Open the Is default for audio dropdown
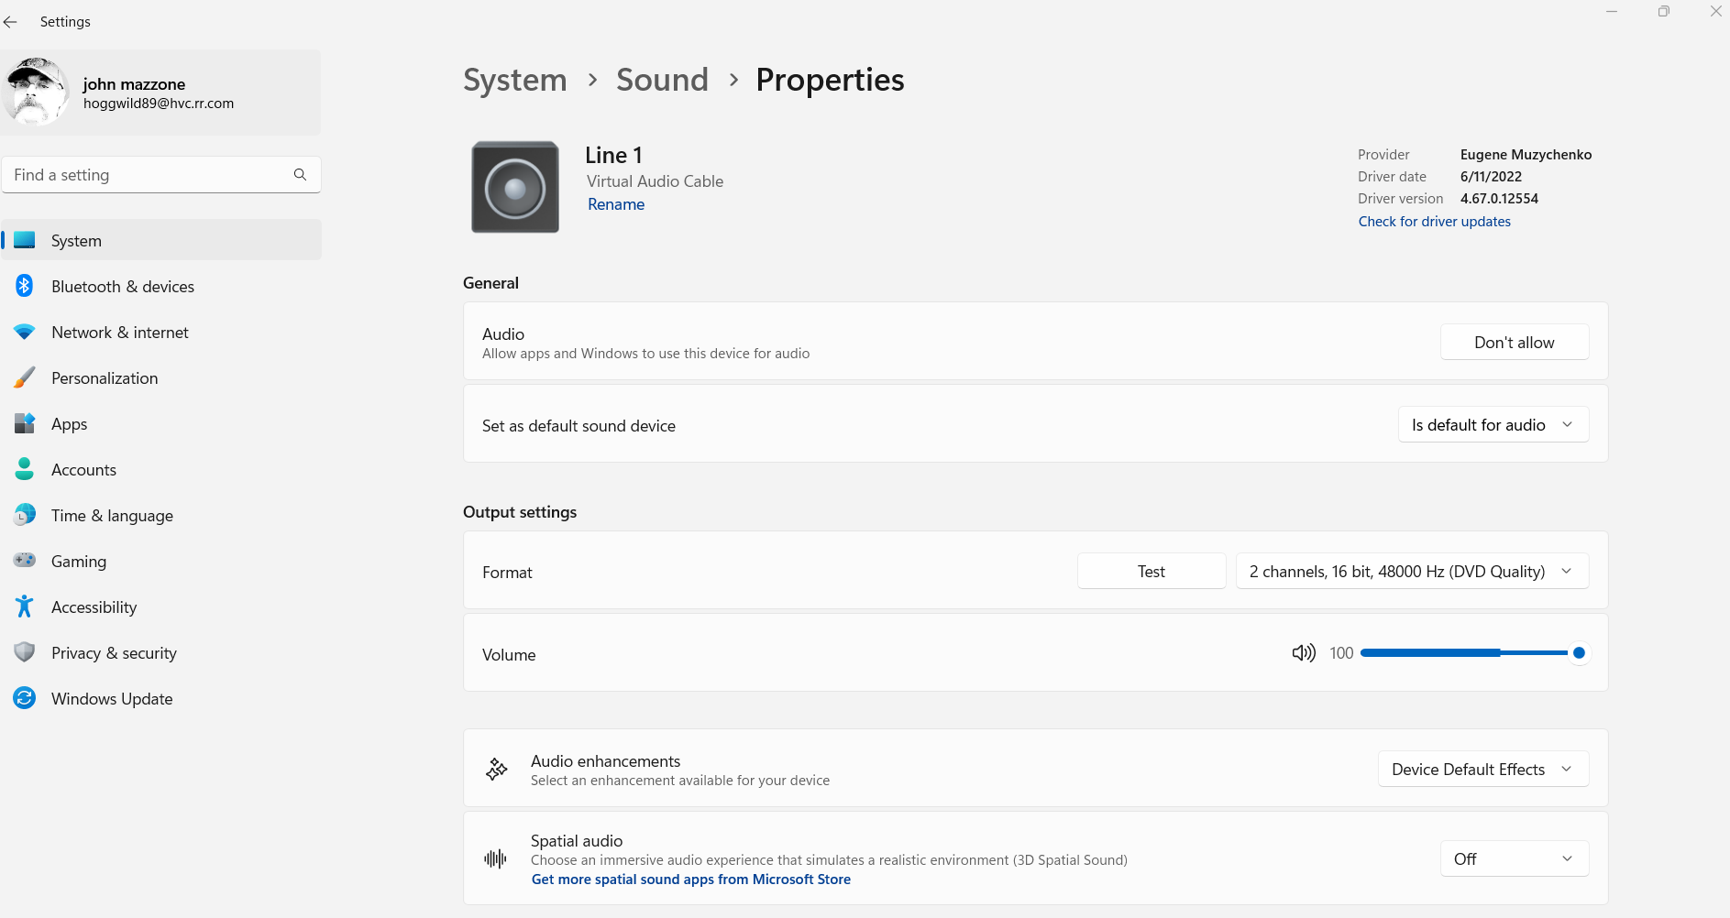The height and width of the screenshot is (918, 1730). pyautogui.click(x=1493, y=425)
